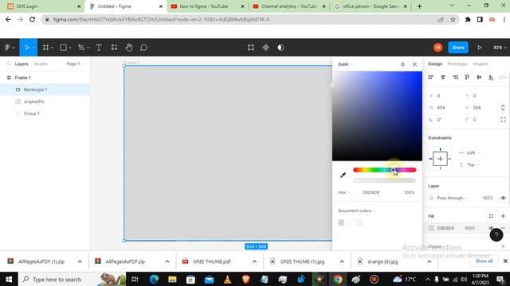The width and height of the screenshot is (510, 286).
Task: Click the fill color swatch beside D9D9D9
Action: click(x=431, y=228)
